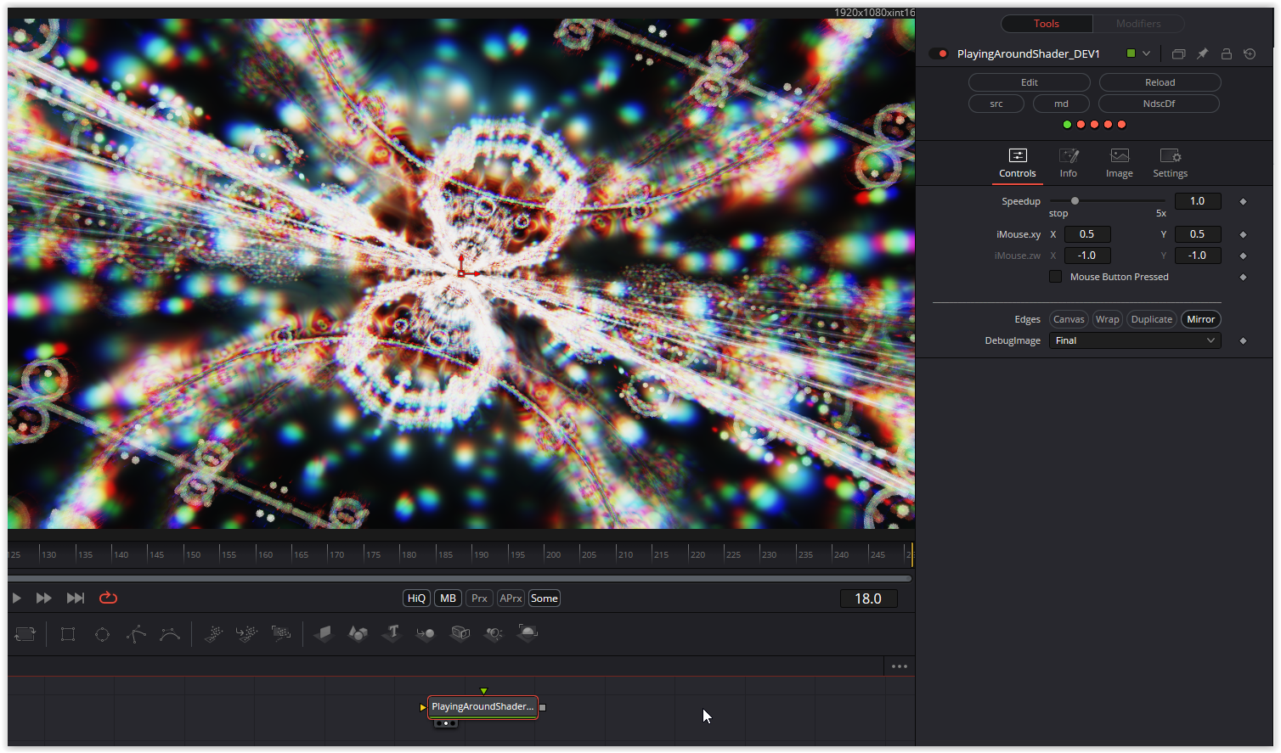
Task: Pin the inspector with the pin icon
Action: pos(1202,53)
